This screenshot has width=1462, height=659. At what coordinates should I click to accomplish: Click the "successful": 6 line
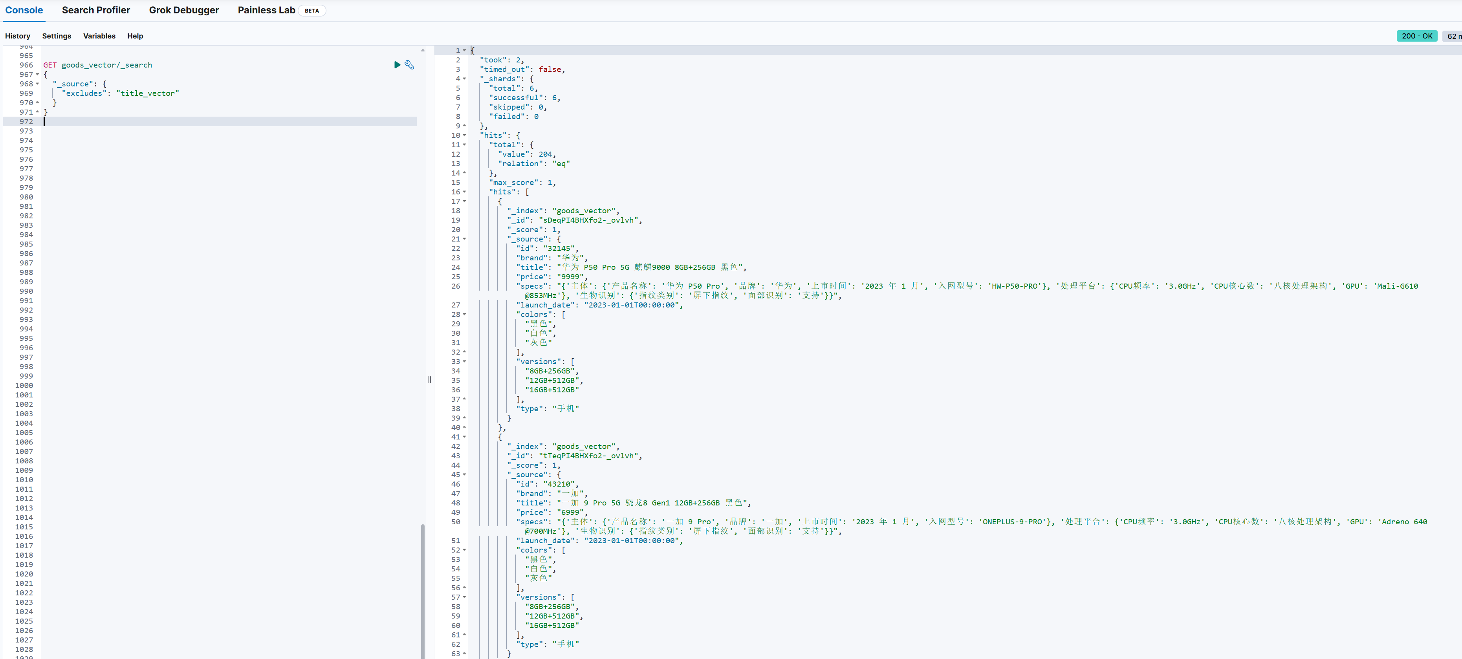click(524, 98)
